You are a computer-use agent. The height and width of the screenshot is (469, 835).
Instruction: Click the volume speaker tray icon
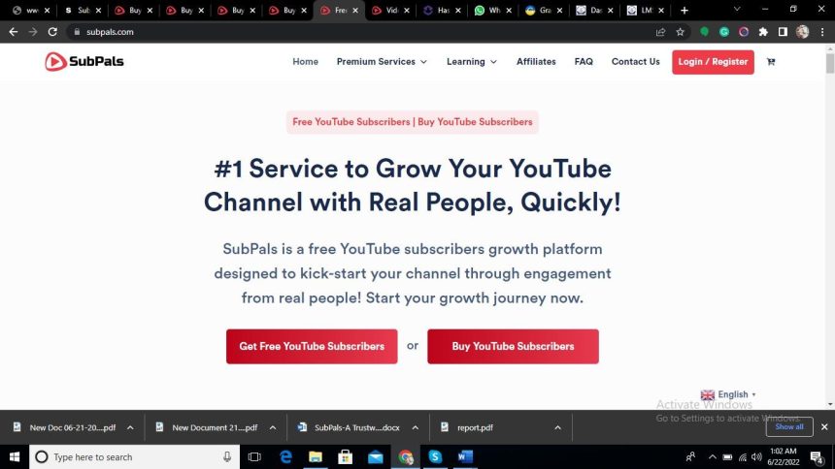756,456
